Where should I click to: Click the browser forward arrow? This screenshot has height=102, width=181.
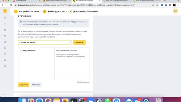click(7, 5)
